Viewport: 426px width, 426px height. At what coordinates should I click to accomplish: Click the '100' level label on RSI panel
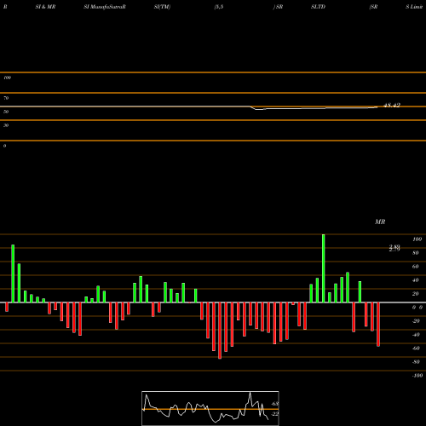click(x=7, y=78)
